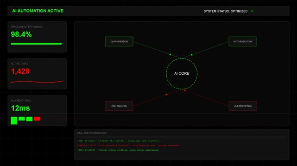Image resolution: width=297 pixels, height=166 pixels.
Task: Click the 1,429 active tasks value
Action: [x=20, y=71]
